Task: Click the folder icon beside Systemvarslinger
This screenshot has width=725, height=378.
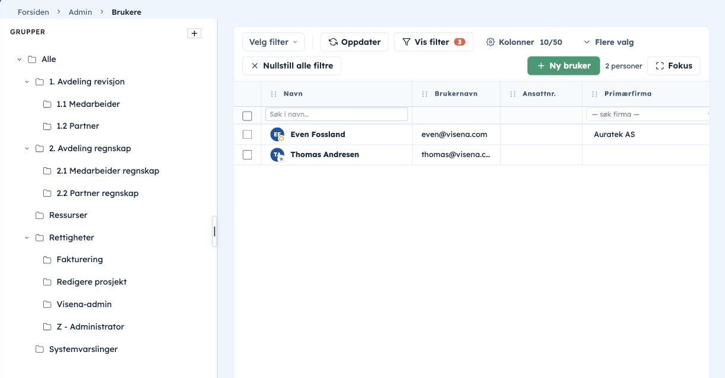Action: click(40, 349)
